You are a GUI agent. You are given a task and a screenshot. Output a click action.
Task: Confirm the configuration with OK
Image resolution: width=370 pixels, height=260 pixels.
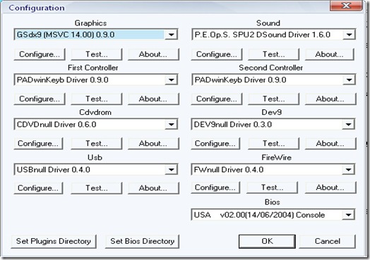click(267, 242)
